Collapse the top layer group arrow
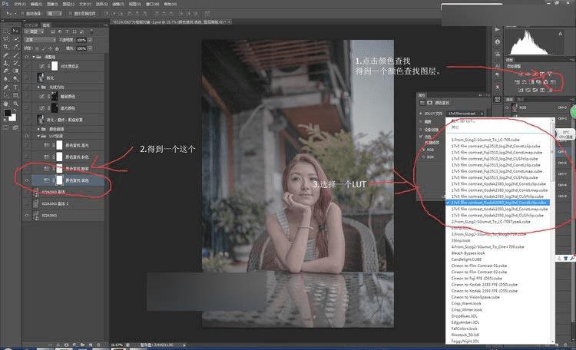576x350 pixels. (34, 57)
